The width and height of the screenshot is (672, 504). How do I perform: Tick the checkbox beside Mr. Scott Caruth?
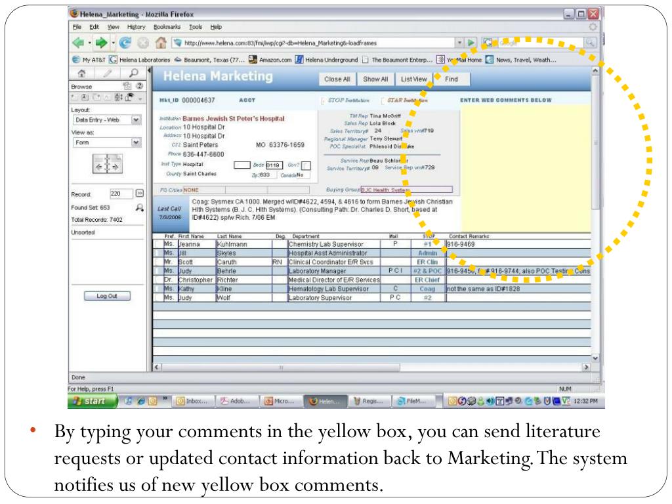coord(157,262)
